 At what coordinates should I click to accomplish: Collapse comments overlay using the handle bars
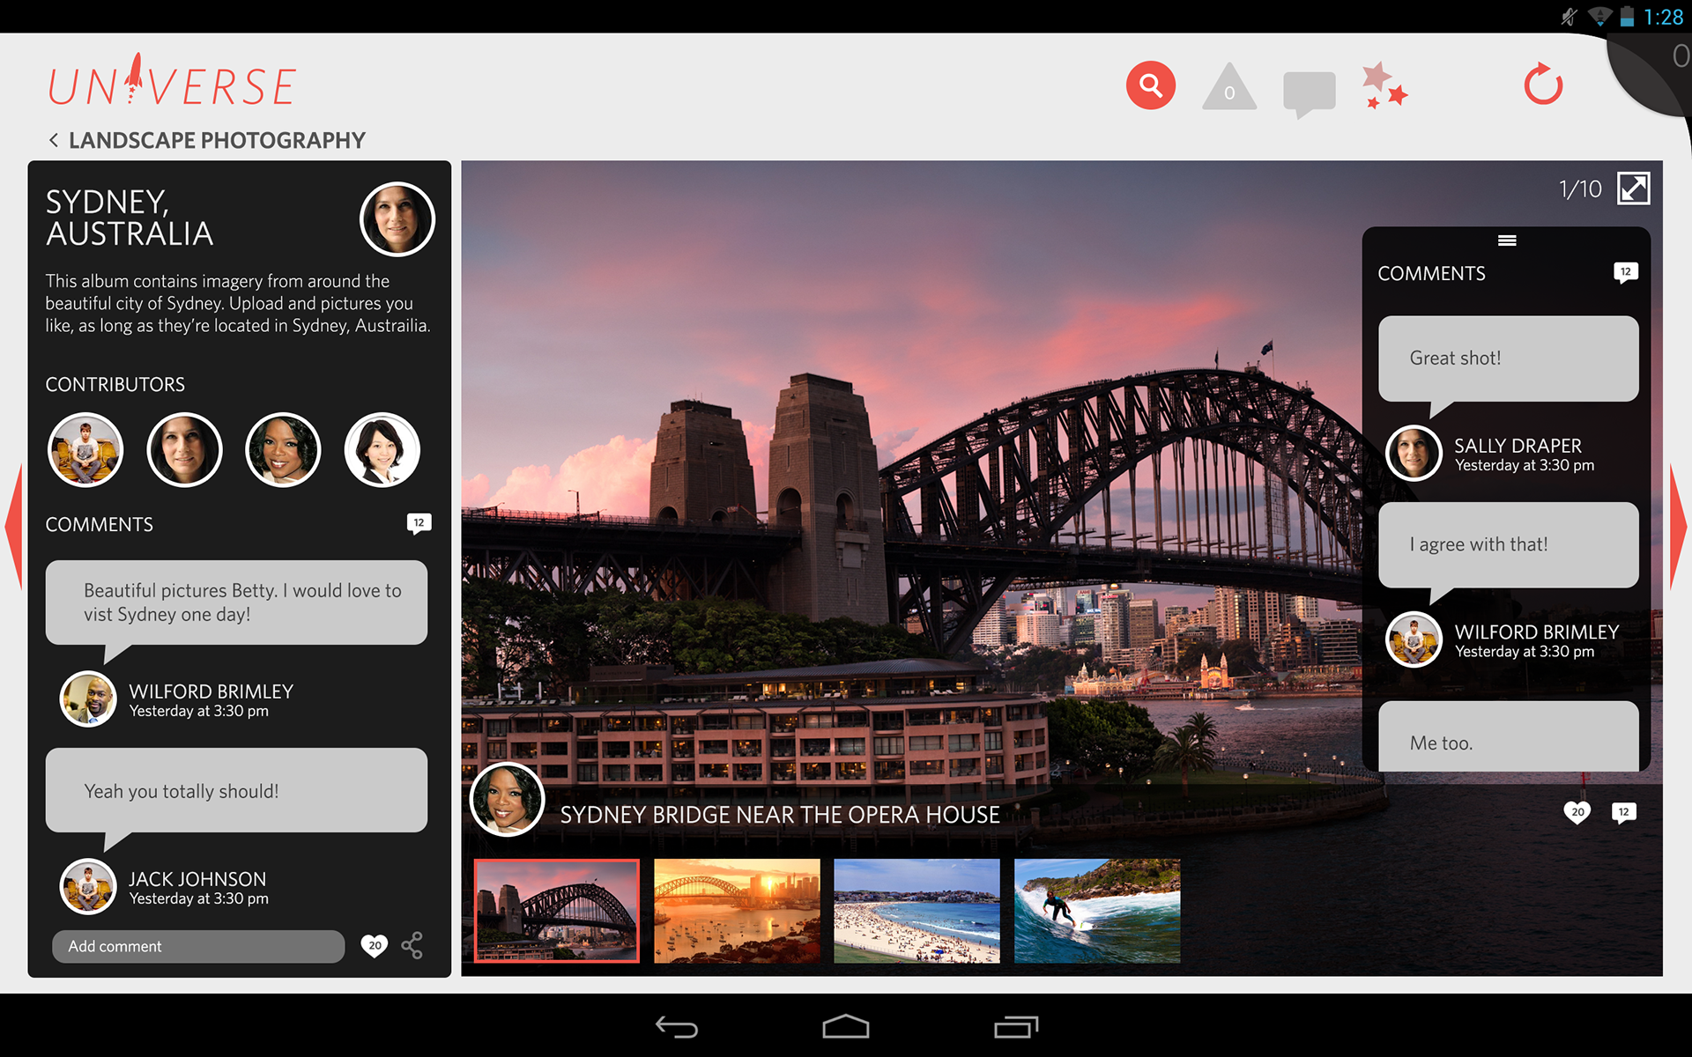click(1506, 240)
